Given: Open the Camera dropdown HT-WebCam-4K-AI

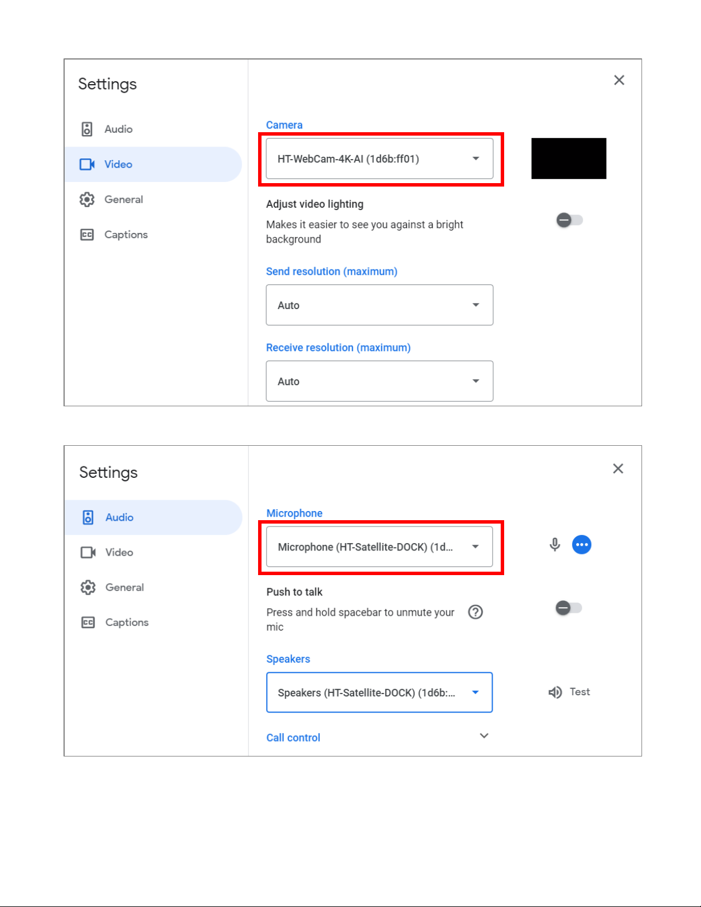Looking at the screenshot, I should coord(379,159).
